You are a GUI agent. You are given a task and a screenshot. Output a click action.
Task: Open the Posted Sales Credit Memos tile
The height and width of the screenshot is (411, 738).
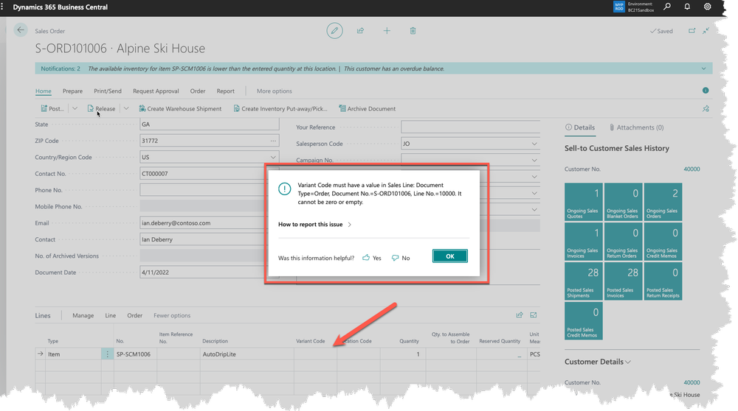584,321
